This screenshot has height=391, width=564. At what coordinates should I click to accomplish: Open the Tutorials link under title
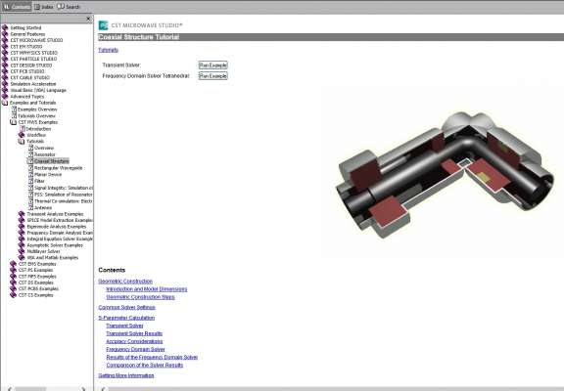pyautogui.click(x=109, y=50)
